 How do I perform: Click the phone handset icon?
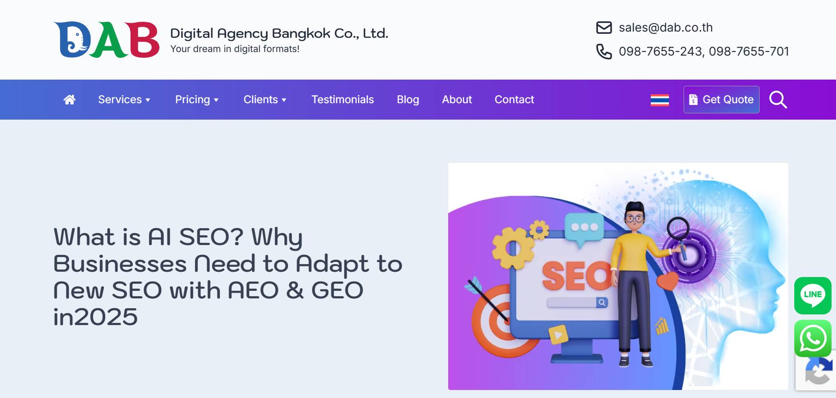click(x=604, y=52)
